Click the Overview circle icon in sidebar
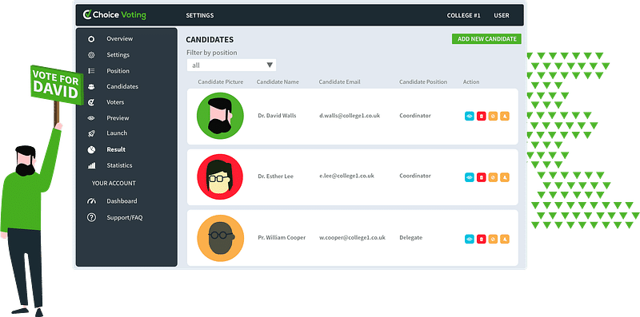 pos(91,39)
